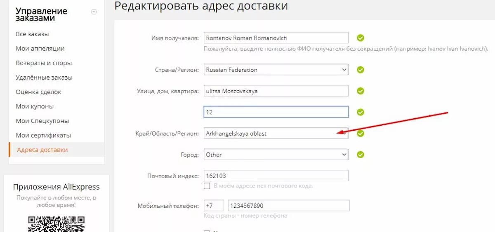Open Мои аппеляции in sidebar
The image size is (495, 232).
40,49
